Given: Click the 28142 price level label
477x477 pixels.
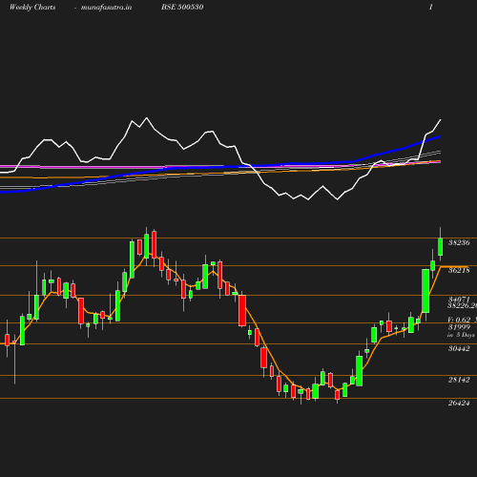Looking at the screenshot, I should 459,380.
